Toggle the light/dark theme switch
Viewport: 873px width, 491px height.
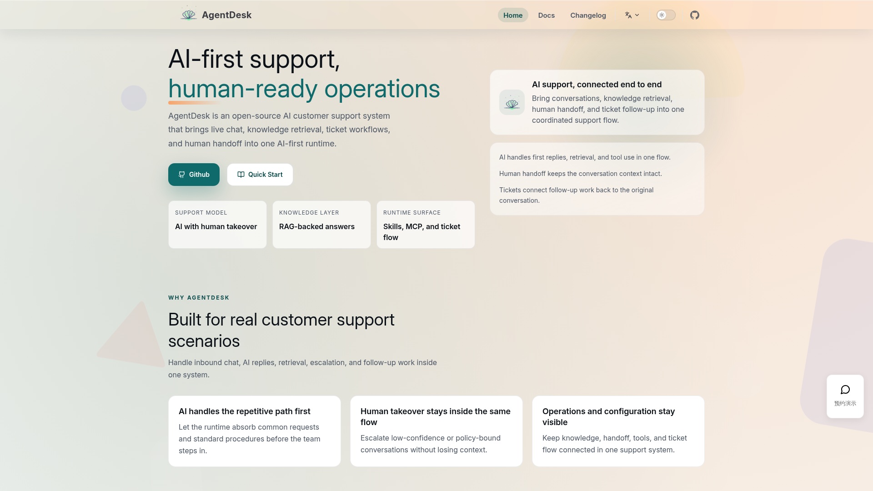[x=666, y=15]
